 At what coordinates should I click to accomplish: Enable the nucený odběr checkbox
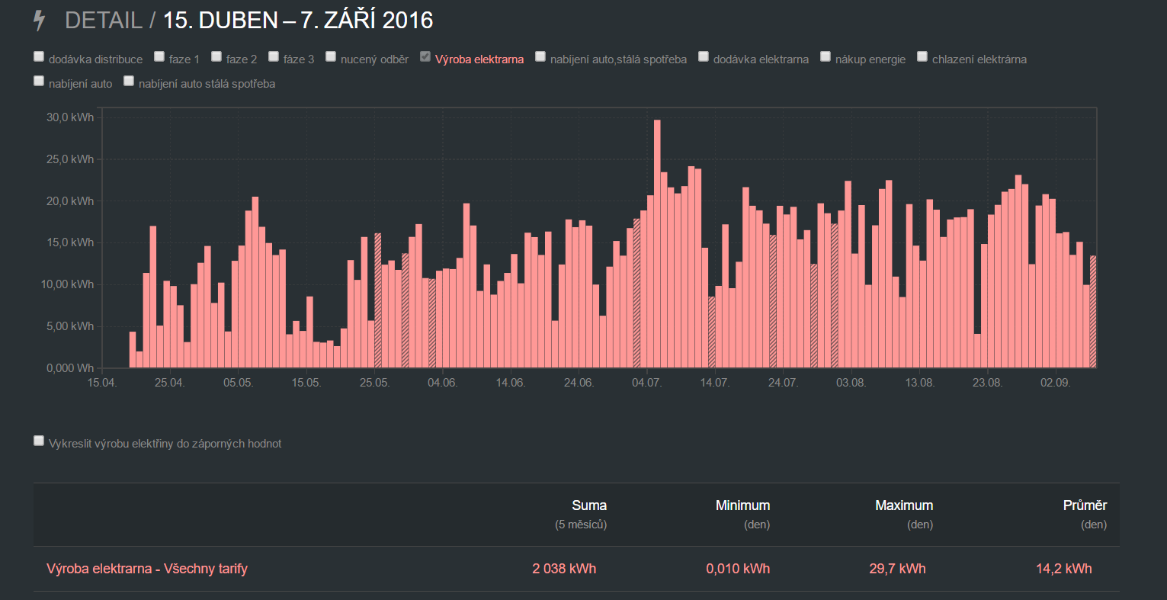tap(331, 56)
